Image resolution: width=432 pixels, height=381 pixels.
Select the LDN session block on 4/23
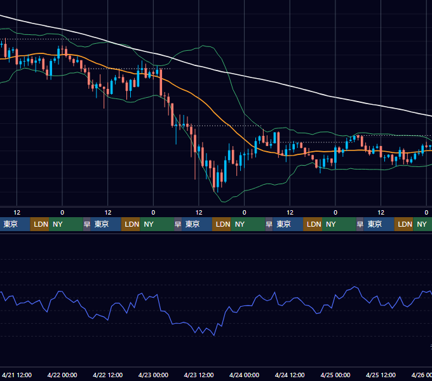(222, 224)
